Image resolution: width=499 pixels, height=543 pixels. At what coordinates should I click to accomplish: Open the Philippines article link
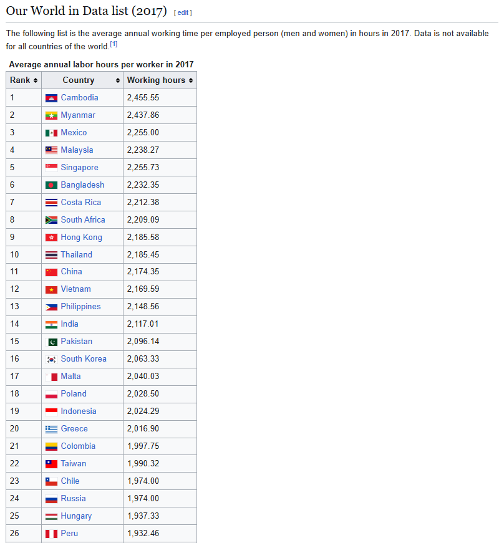80,307
